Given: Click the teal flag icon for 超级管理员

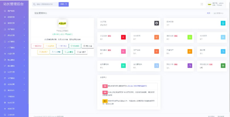Looking at the screenshot, I should (x=123, y=66).
